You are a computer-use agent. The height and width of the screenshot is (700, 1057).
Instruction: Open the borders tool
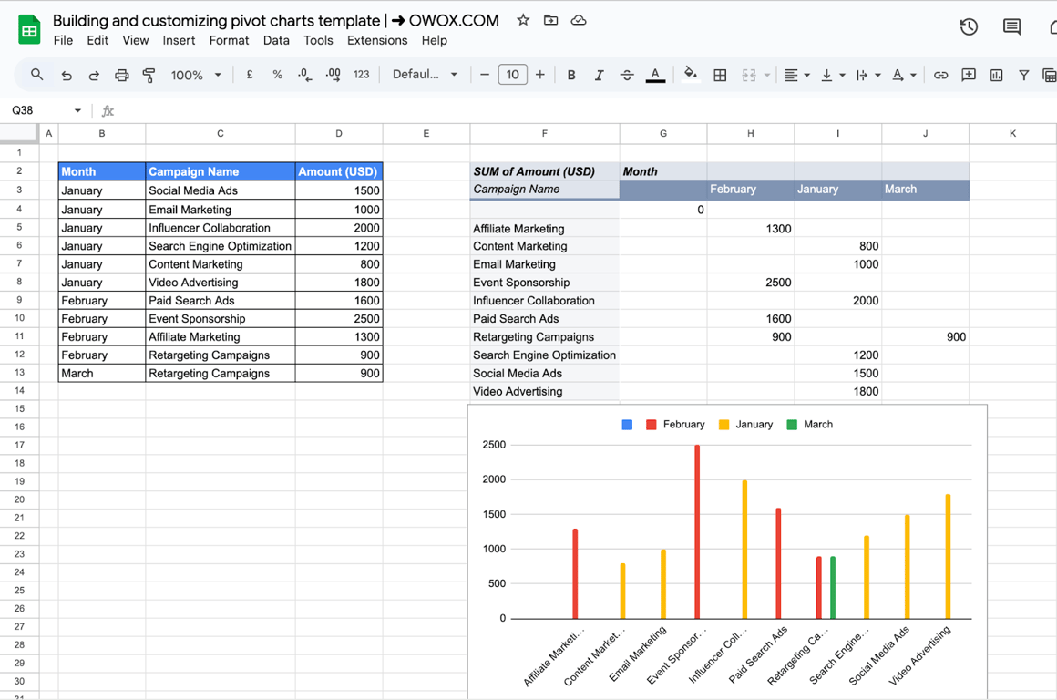[720, 75]
